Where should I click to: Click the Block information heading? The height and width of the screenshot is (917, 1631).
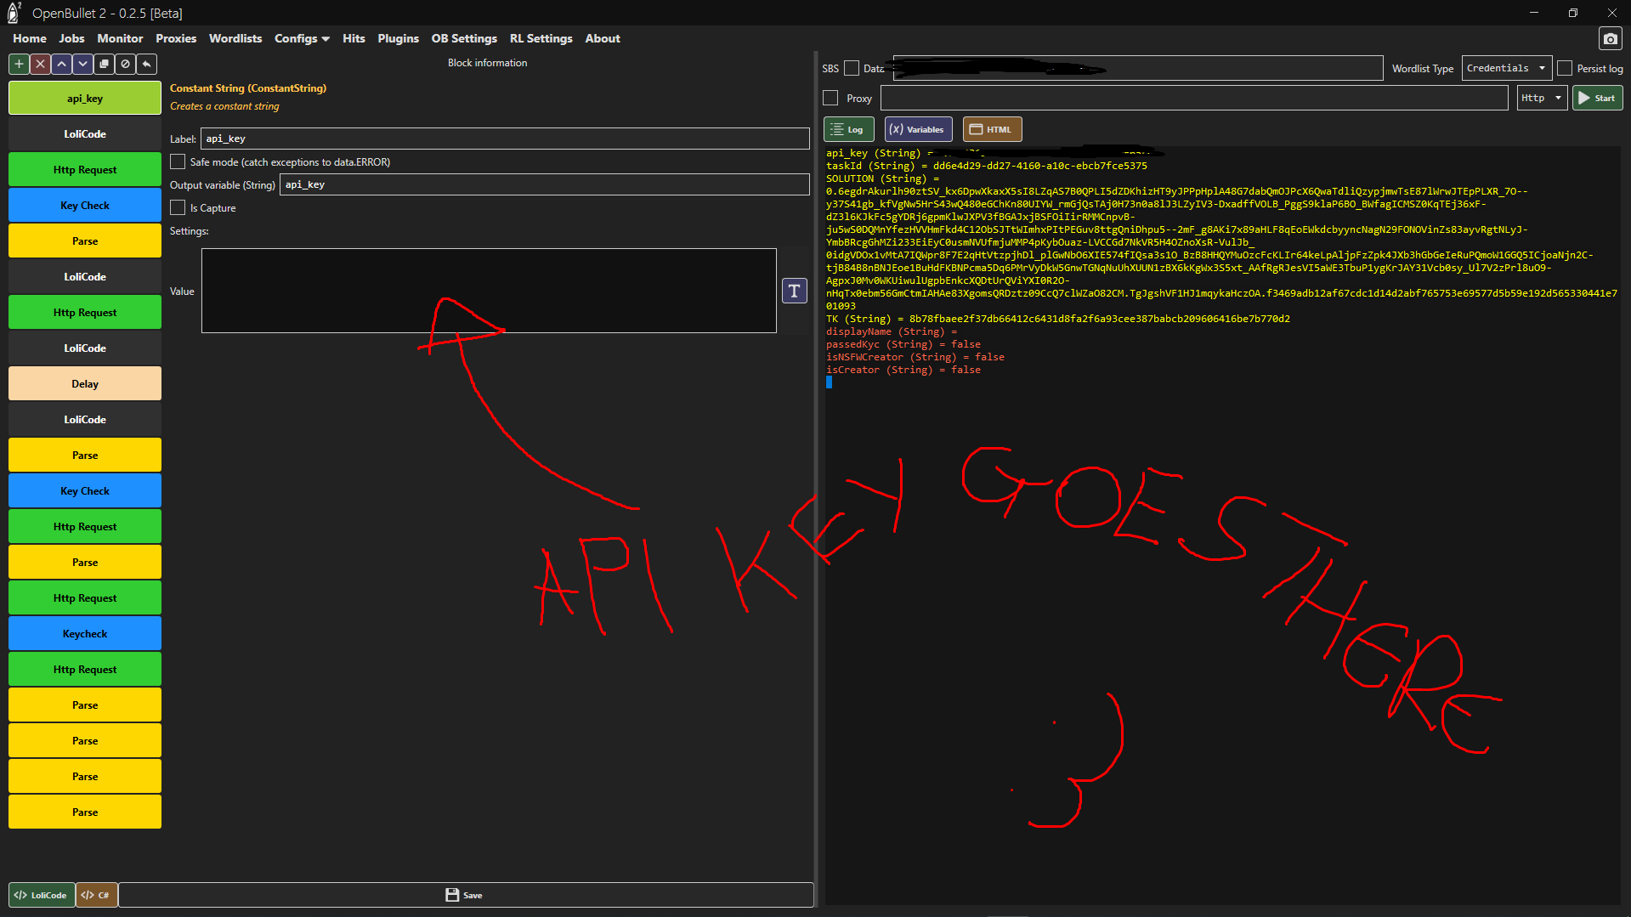click(487, 63)
